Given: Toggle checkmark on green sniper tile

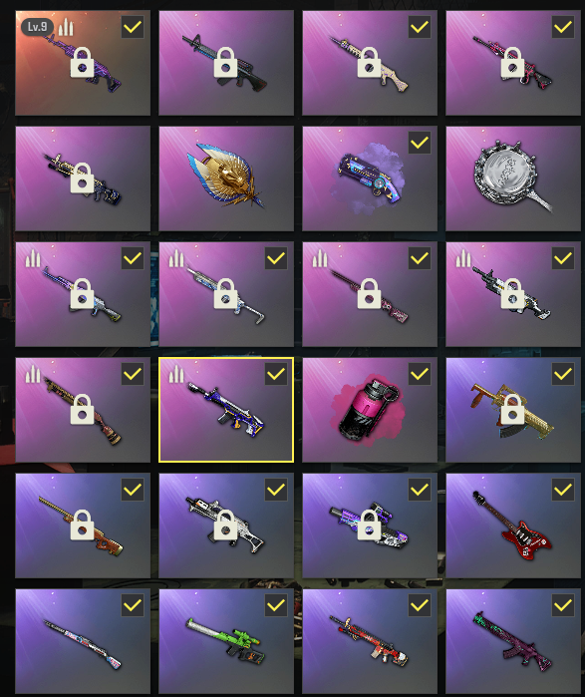Looking at the screenshot, I should [276, 605].
